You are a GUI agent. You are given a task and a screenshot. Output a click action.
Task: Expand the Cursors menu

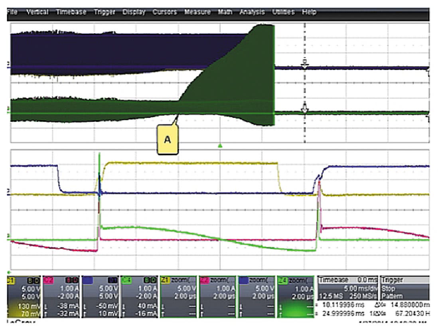click(164, 12)
